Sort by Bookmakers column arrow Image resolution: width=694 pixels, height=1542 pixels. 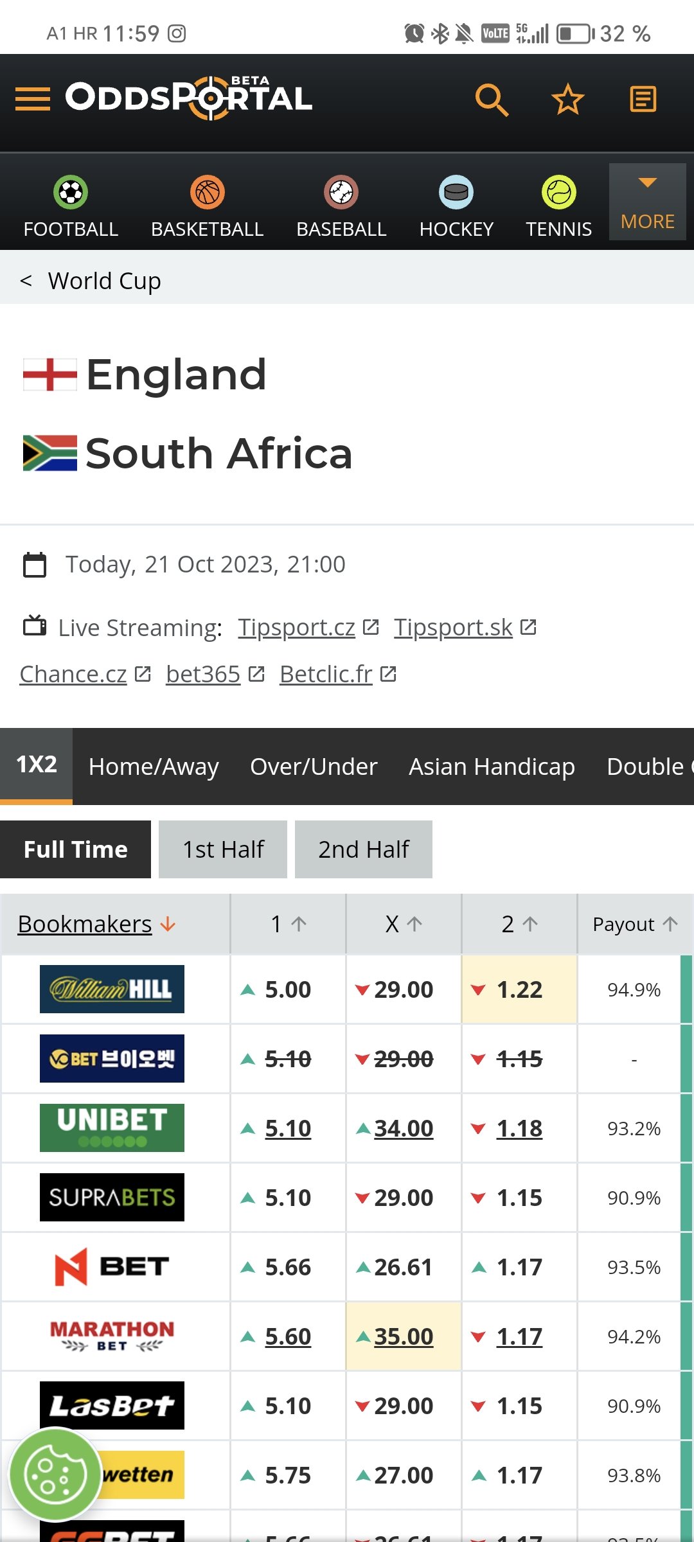tap(168, 924)
